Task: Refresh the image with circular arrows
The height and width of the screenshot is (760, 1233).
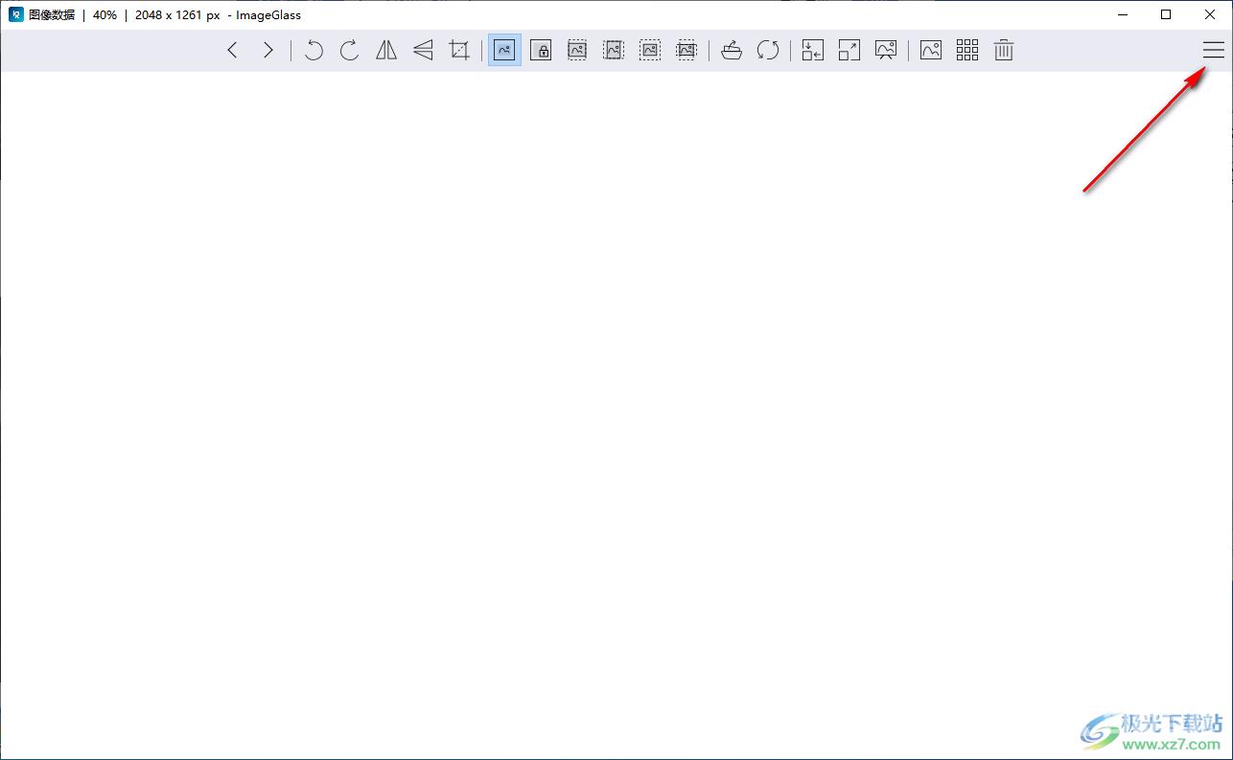Action: (768, 51)
